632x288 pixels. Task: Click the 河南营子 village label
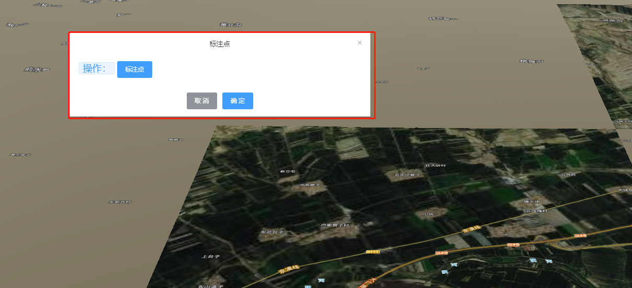pos(309,185)
